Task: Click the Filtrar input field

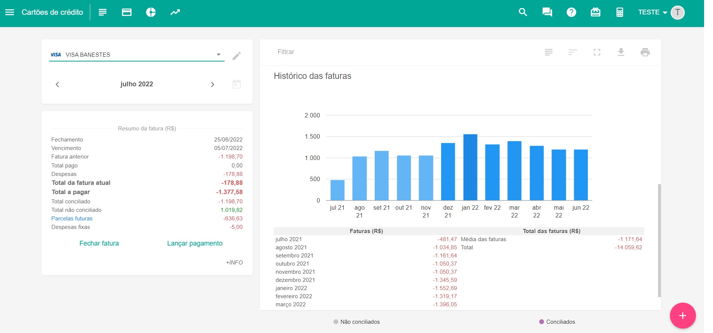Action: pyautogui.click(x=371, y=52)
